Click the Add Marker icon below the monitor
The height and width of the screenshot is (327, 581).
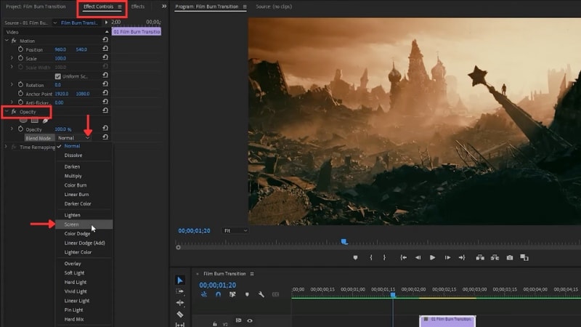(355, 257)
